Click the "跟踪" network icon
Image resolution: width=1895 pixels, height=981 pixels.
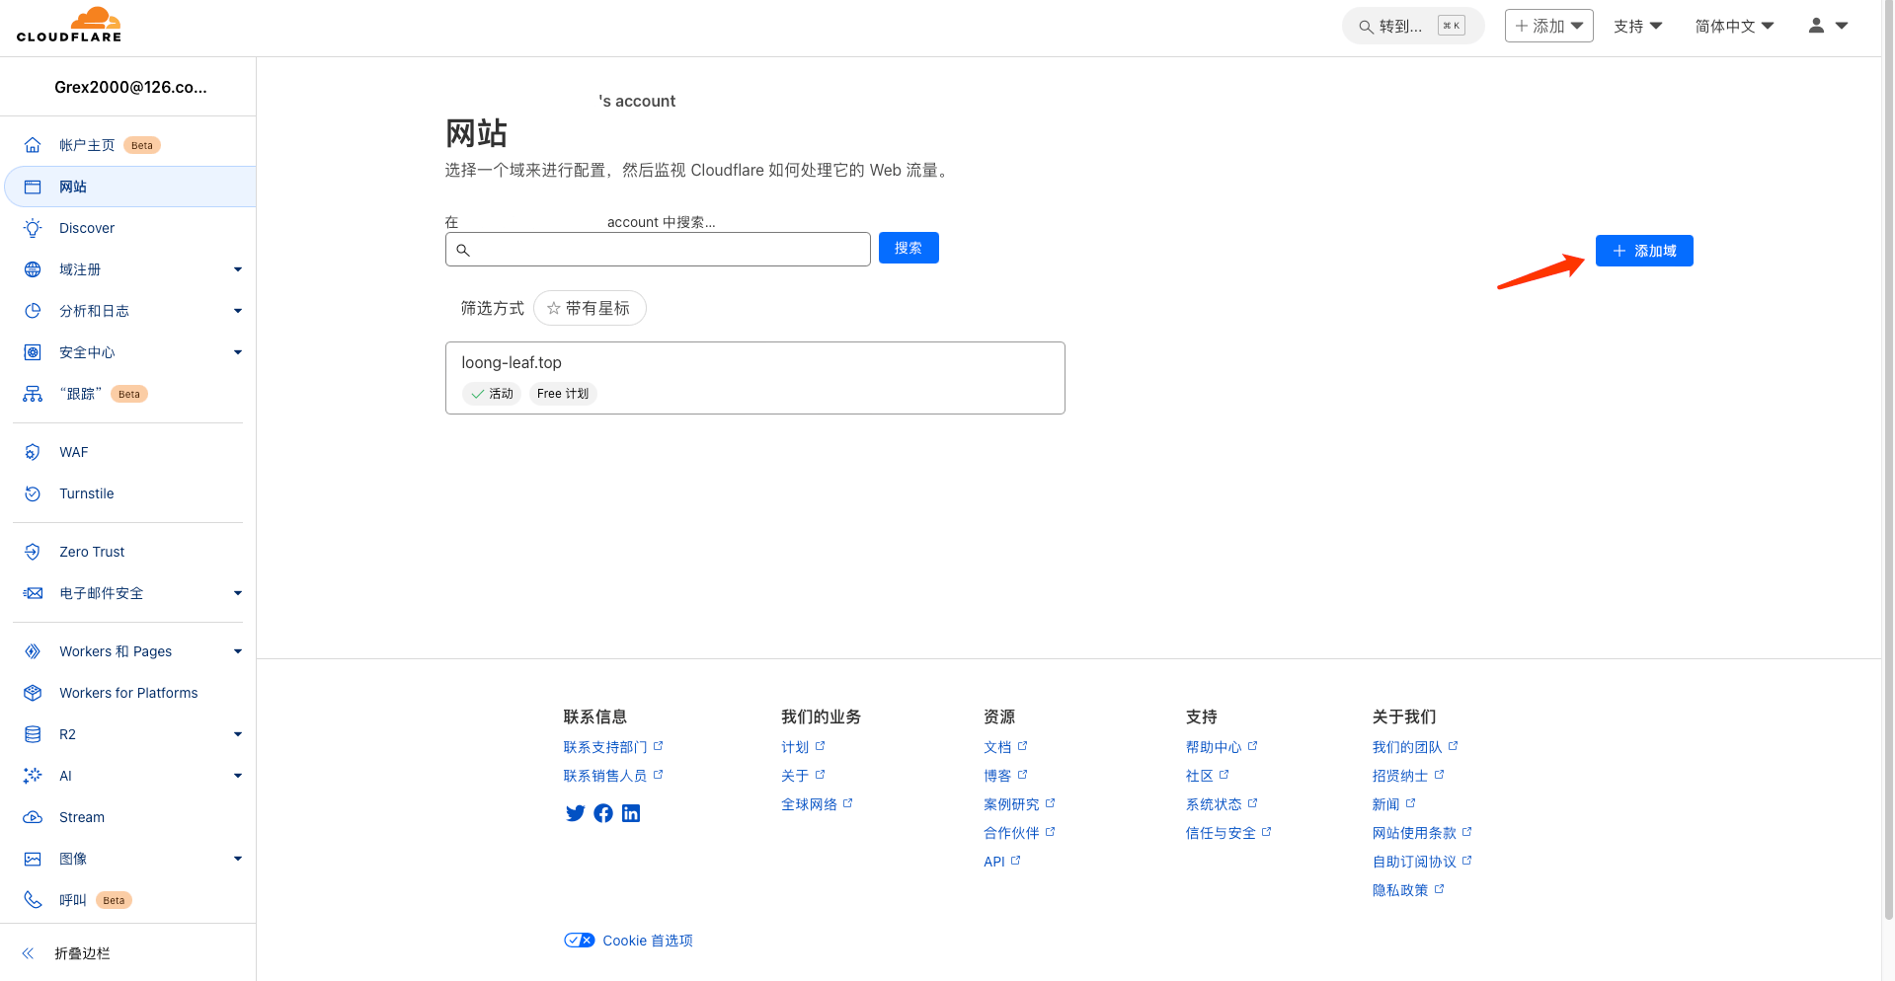pyautogui.click(x=33, y=394)
